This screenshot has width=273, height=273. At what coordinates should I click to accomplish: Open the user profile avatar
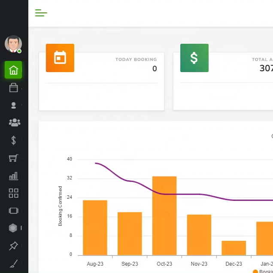coord(13,44)
